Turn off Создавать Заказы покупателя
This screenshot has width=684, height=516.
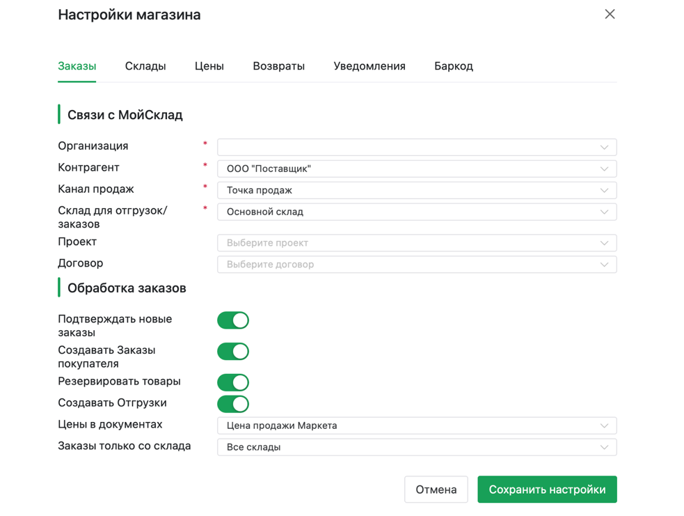tap(233, 352)
